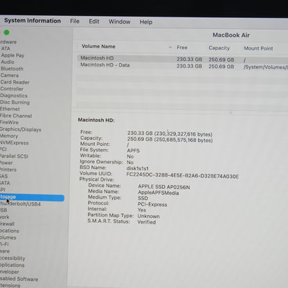Toggle the Volume Name sort arrow

(x=170, y=47)
